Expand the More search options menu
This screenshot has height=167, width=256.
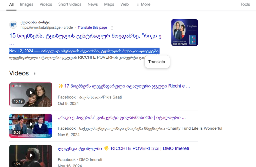[143, 5]
